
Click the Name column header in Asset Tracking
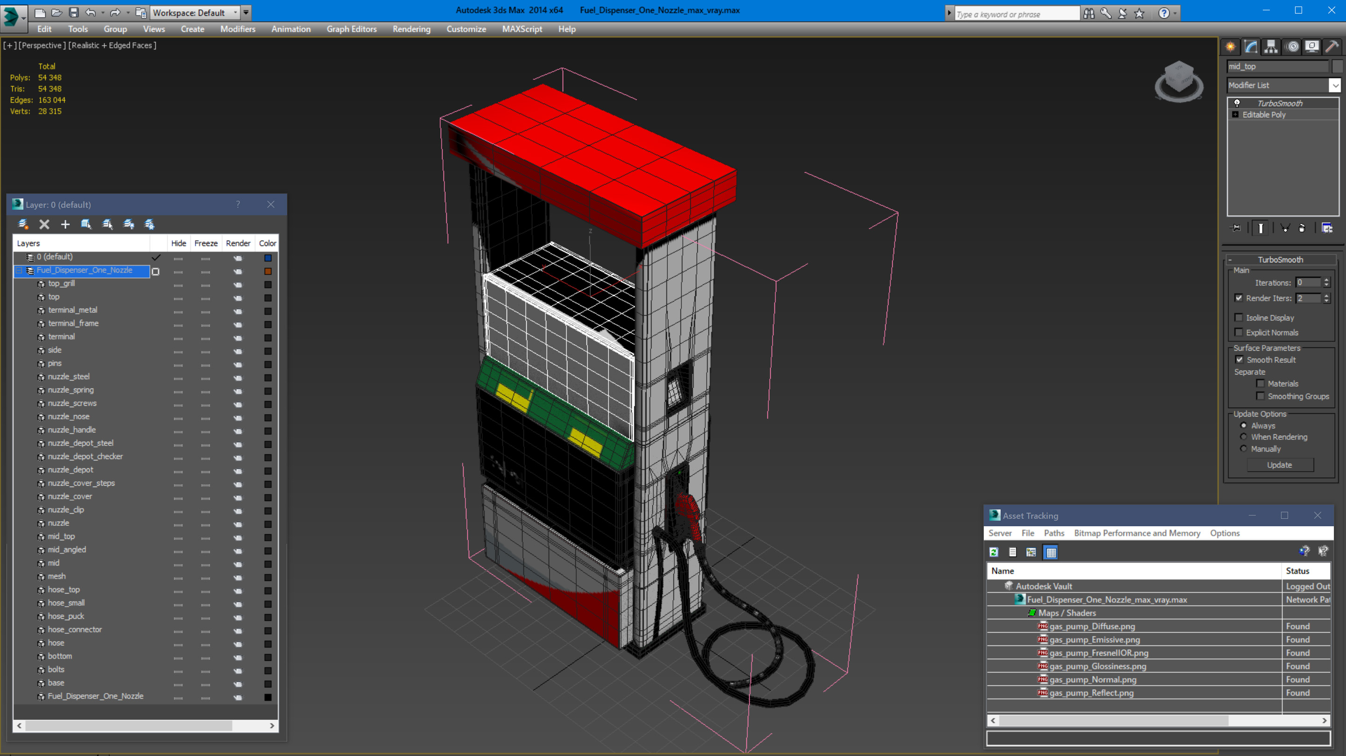click(x=1134, y=571)
